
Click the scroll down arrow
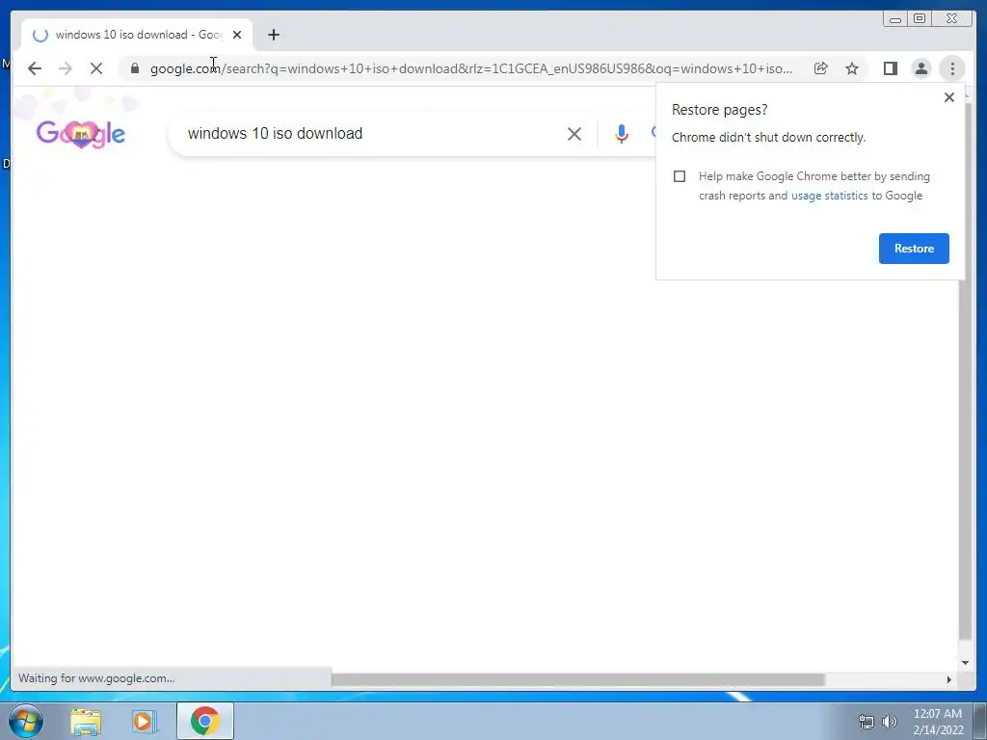tap(965, 662)
